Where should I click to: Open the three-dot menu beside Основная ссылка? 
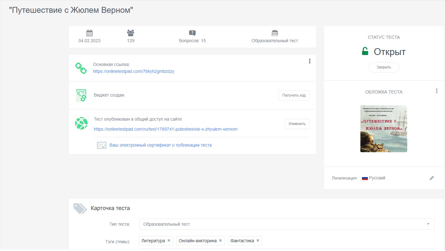point(310,61)
